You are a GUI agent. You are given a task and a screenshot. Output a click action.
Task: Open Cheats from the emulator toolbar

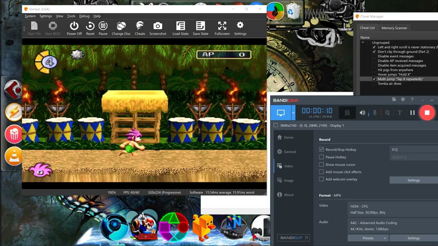[x=140, y=28]
